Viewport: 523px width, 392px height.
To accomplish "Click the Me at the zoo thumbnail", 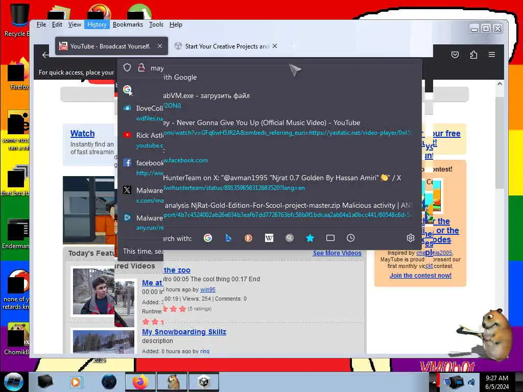I will (x=93, y=291).
